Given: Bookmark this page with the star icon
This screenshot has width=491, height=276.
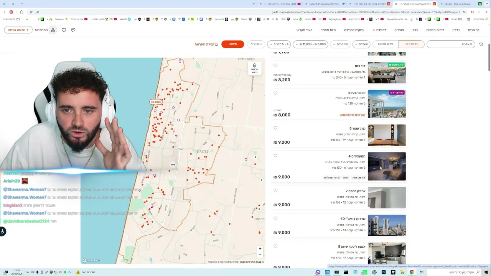Looking at the screenshot, I should [31, 12].
